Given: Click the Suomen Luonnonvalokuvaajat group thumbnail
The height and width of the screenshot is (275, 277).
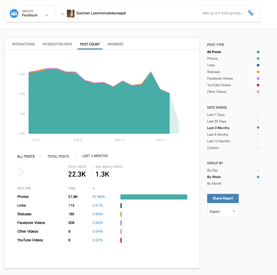Looking at the screenshot, I should click(x=71, y=14).
